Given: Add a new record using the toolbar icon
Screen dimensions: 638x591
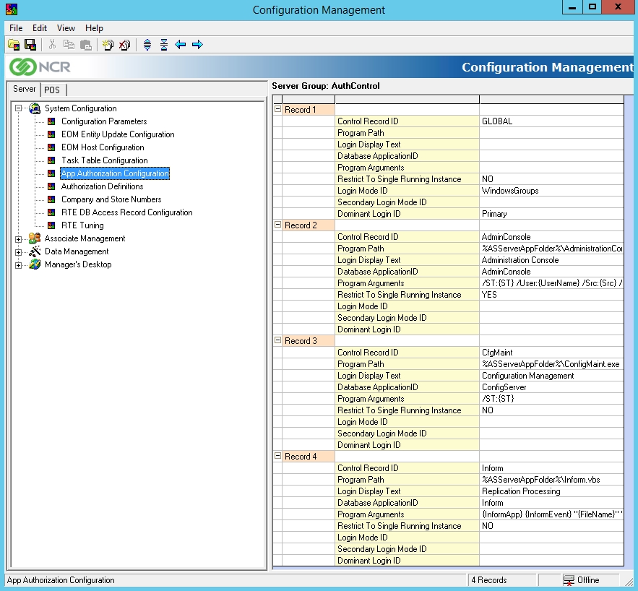Looking at the screenshot, I should [108, 44].
